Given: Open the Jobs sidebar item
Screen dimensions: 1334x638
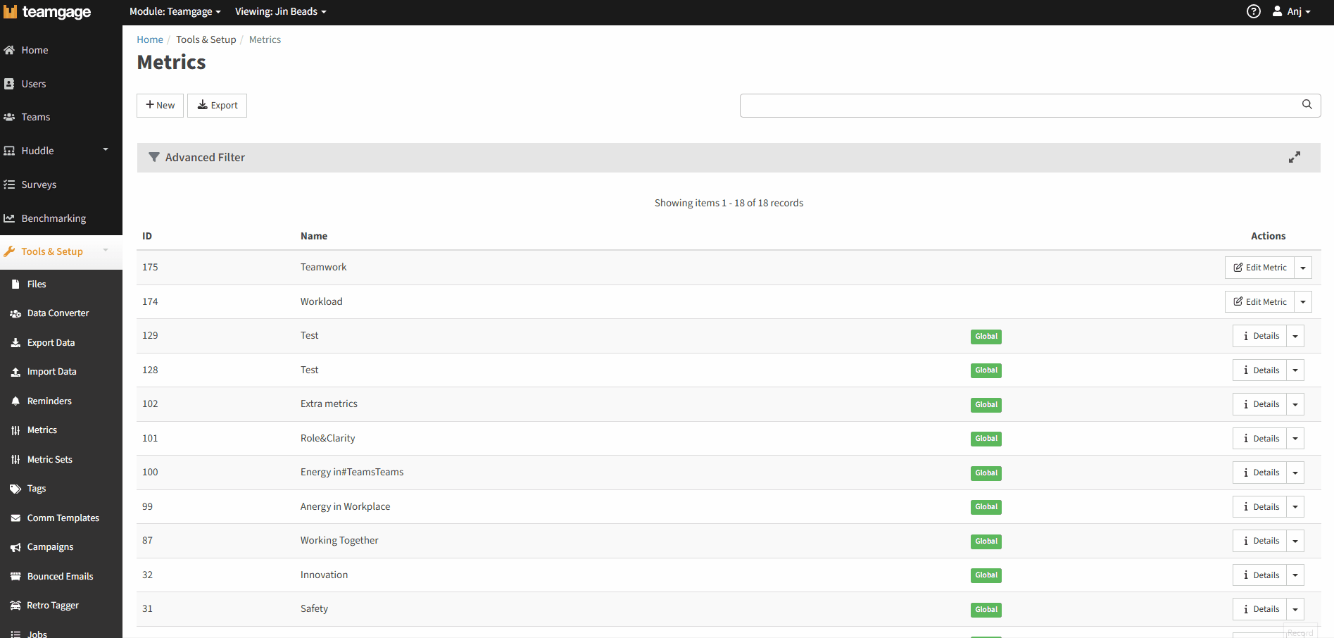Looking at the screenshot, I should 37,633.
